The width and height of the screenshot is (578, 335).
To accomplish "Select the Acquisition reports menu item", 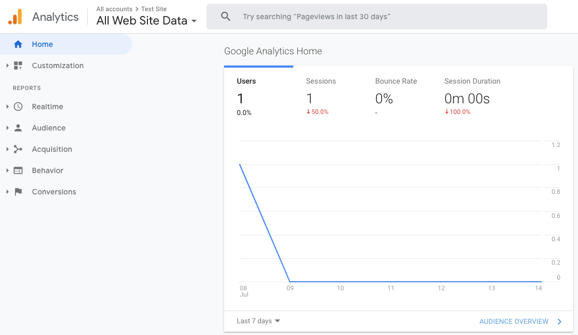I will pos(65,149).
